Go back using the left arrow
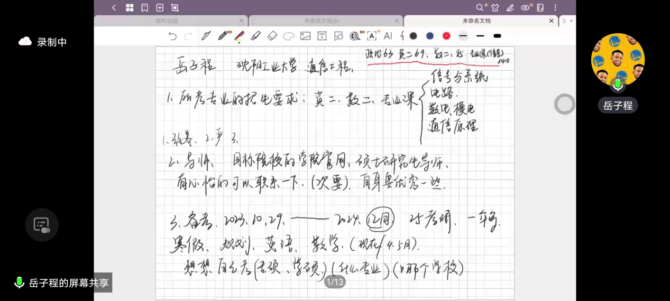The image size is (670, 301). [x=114, y=7]
